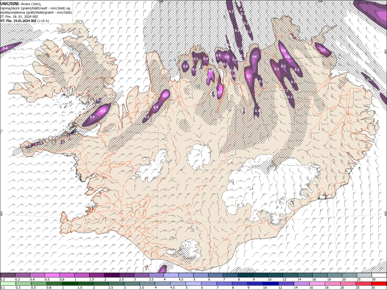Click the '64N' latitude label on right edge
The image size is (387, 290).
pos(385,213)
